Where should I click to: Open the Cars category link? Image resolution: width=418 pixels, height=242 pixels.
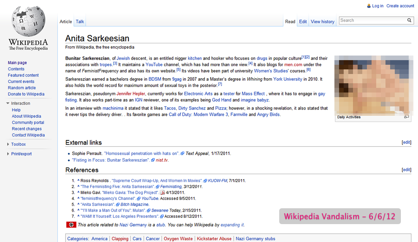[137, 239]
